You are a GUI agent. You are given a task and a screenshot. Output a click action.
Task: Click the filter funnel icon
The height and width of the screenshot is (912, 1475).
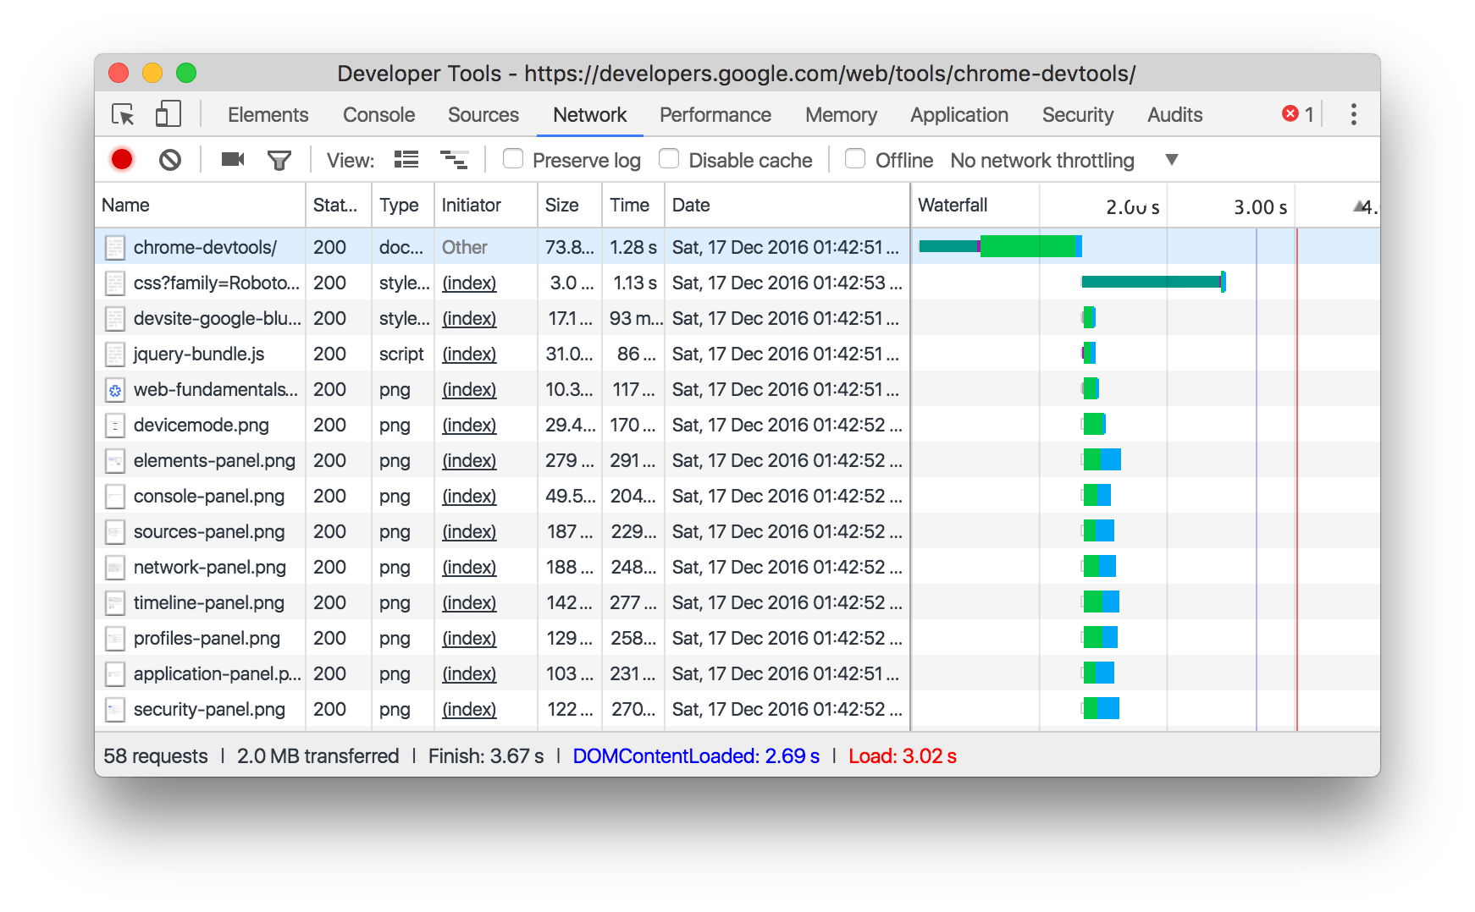coord(281,159)
